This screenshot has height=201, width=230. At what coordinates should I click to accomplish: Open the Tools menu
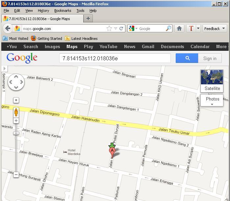pos(80,11)
